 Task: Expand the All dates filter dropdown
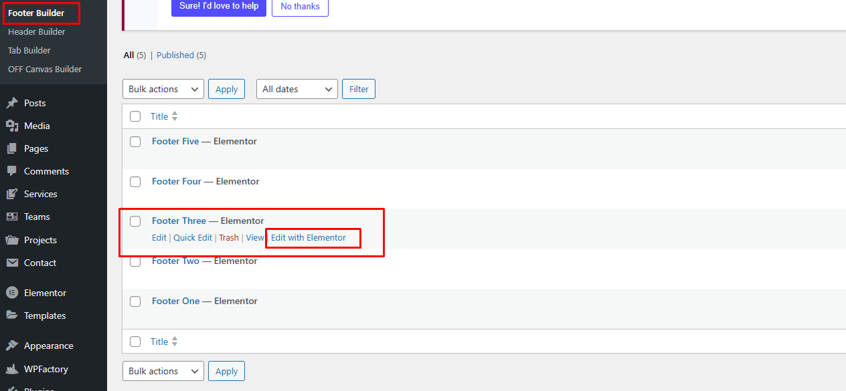click(x=297, y=89)
